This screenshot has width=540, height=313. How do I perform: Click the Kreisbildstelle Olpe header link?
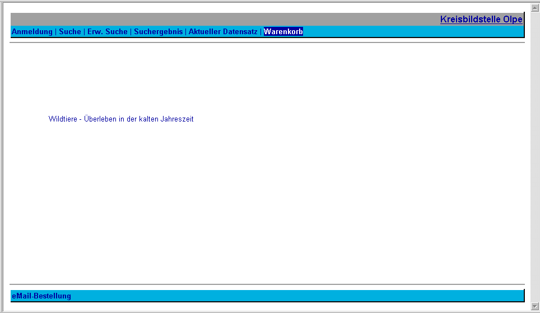(x=481, y=20)
